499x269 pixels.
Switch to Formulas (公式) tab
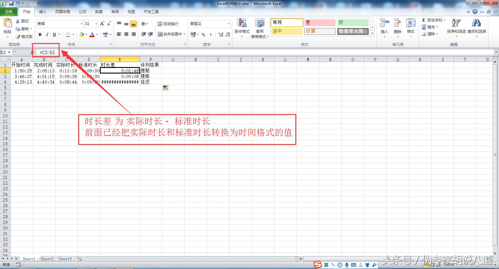pos(83,12)
